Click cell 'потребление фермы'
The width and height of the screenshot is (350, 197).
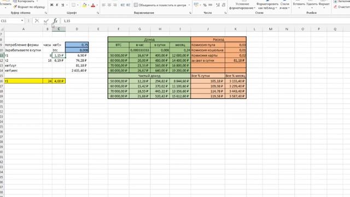[x=24, y=45]
